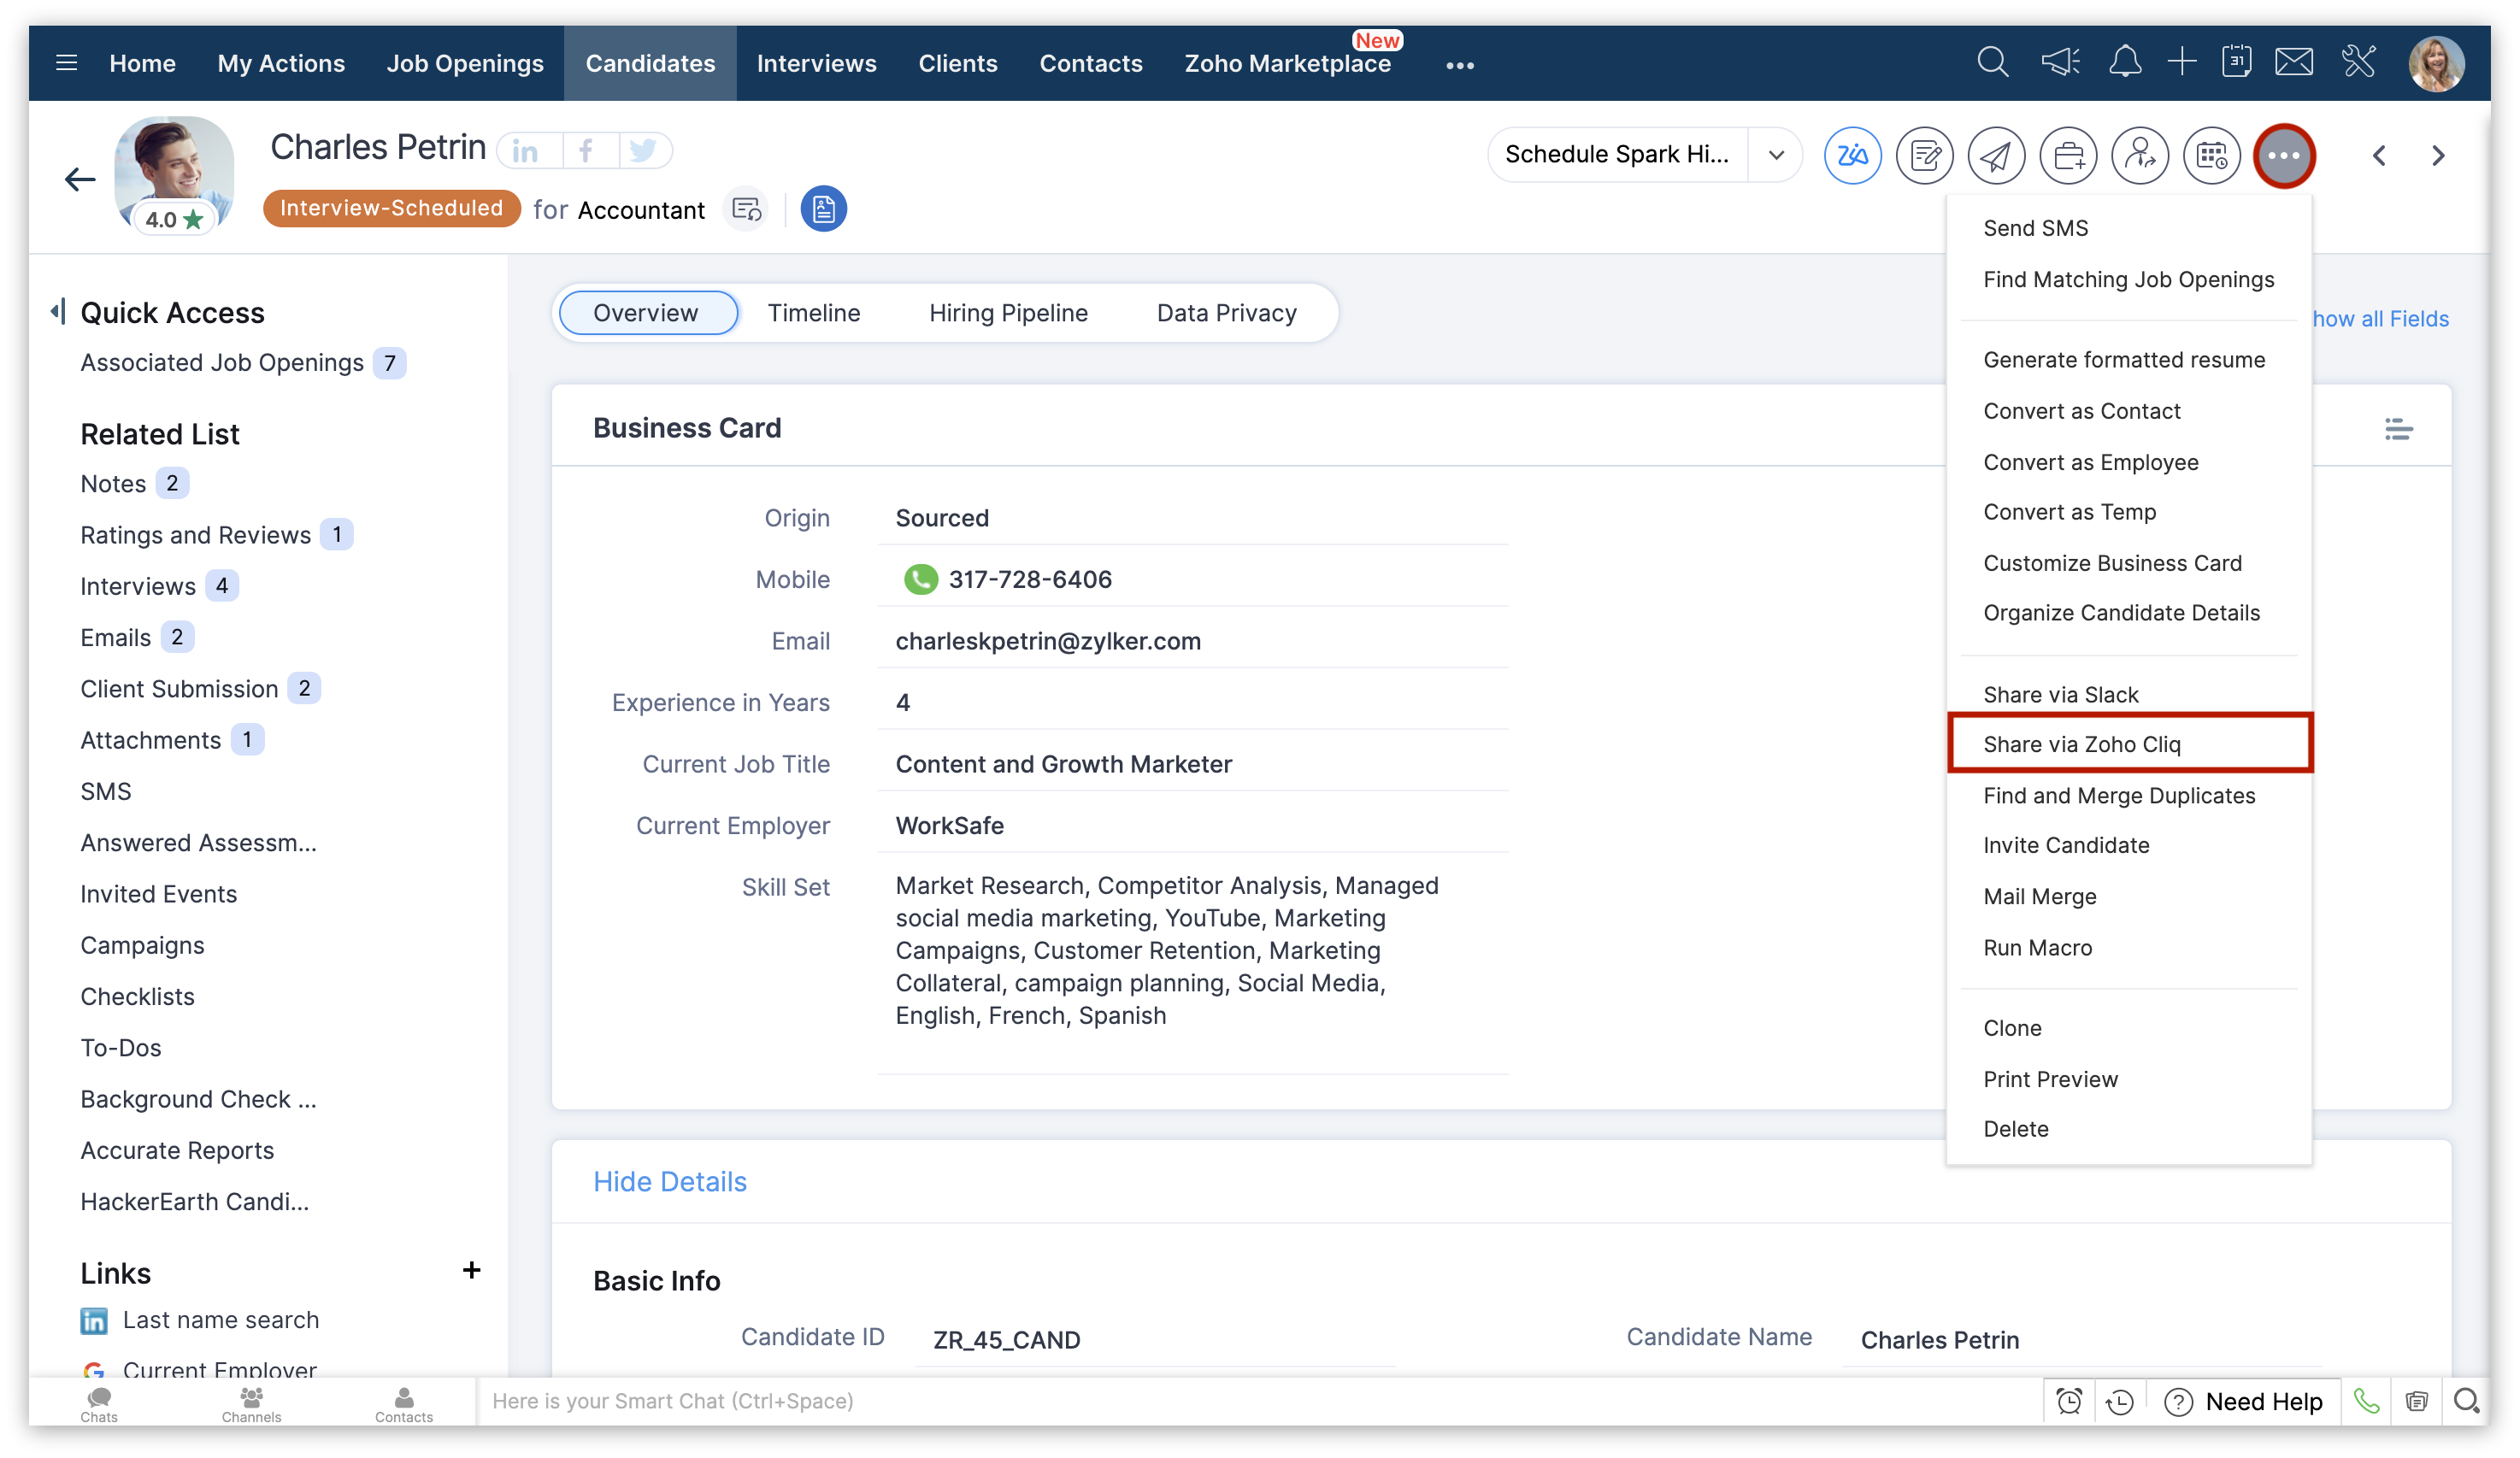This screenshot has width=2520, height=1458.
Task: Open the LinkedIn profile icon near name
Action: [526, 151]
